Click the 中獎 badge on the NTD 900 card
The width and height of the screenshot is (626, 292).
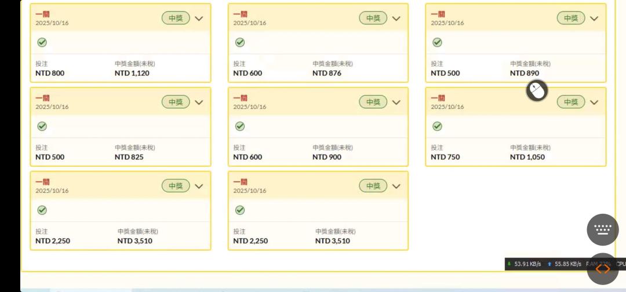coord(373,103)
